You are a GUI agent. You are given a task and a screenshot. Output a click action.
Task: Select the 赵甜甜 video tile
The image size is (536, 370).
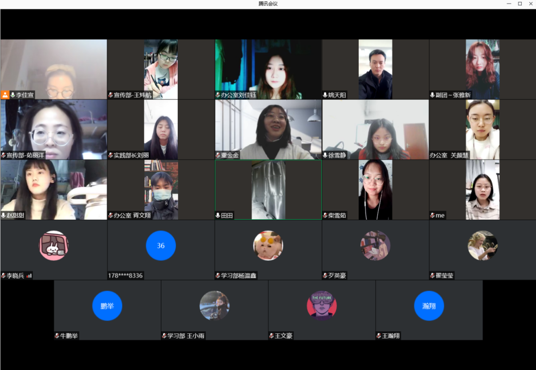(53, 189)
